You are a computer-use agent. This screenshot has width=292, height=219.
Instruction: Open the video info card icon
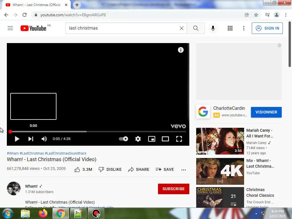181,50
